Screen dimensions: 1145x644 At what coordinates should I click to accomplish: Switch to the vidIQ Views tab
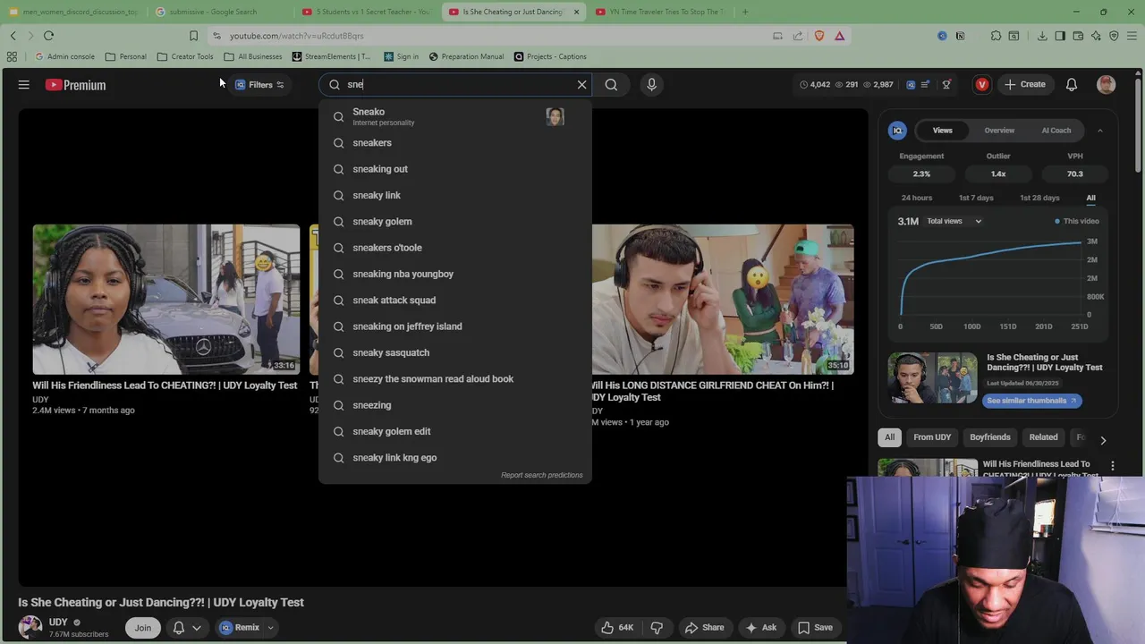tap(942, 131)
